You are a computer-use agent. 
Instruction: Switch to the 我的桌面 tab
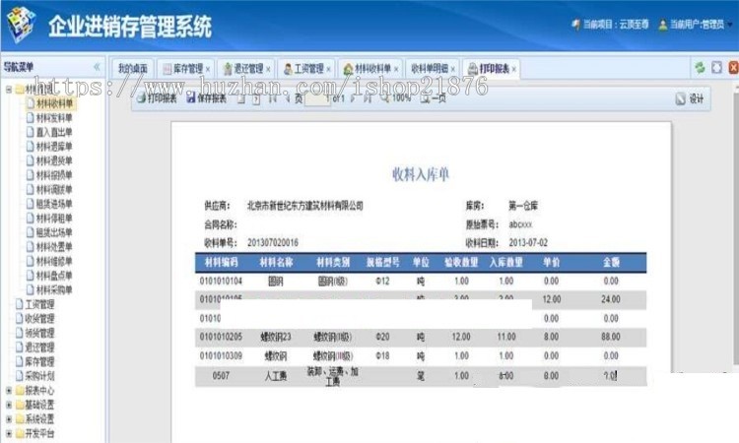(133, 69)
